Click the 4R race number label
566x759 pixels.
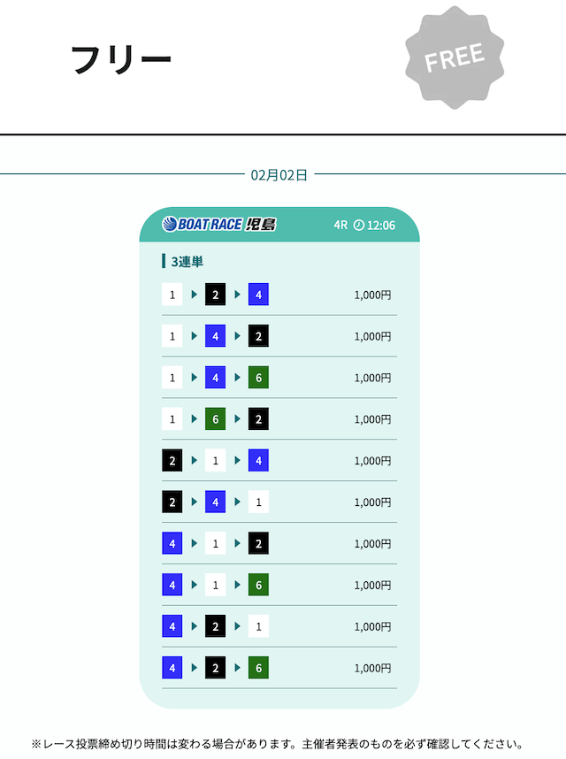(340, 225)
